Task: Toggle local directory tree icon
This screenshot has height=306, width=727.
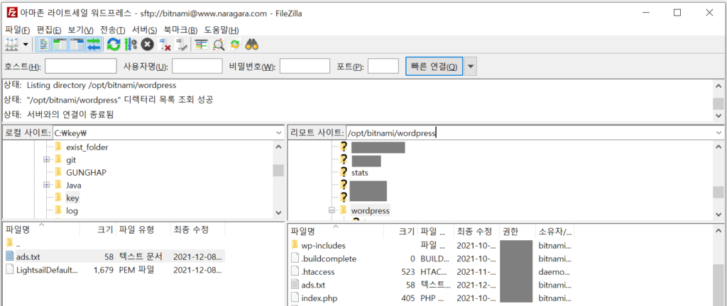Action: tap(60, 45)
